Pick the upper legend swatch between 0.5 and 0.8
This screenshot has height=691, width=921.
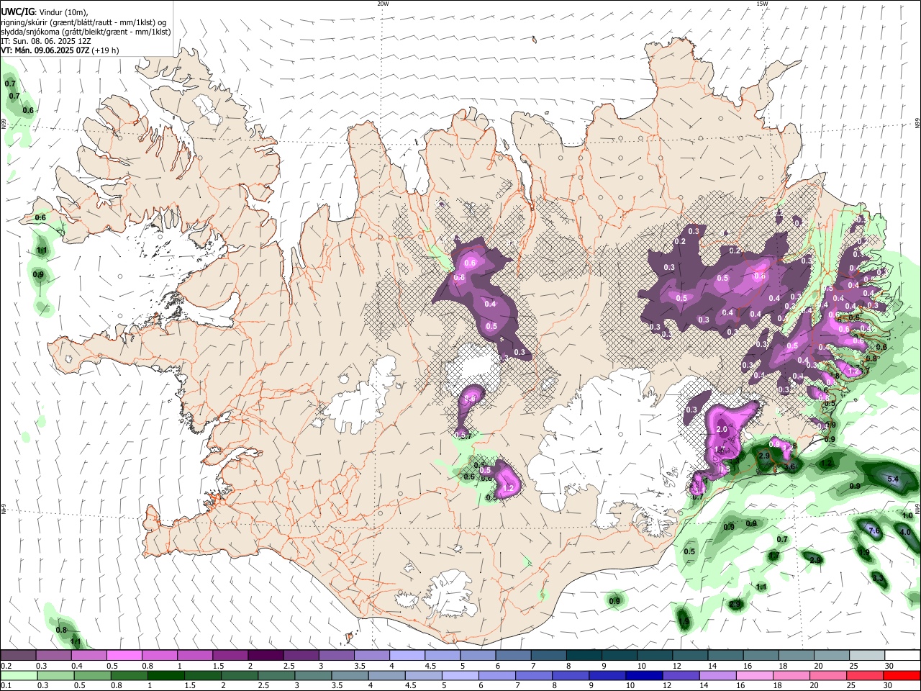click(x=124, y=656)
